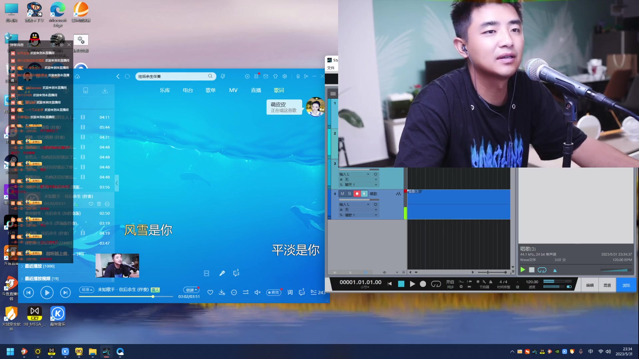Seek on the KuGou song progress bar
The image size is (639, 359).
coord(126,297)
